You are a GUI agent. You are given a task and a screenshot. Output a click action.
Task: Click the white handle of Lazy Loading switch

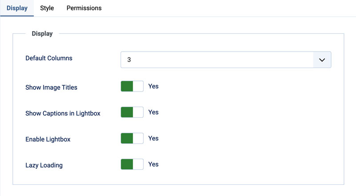[138, 164]
